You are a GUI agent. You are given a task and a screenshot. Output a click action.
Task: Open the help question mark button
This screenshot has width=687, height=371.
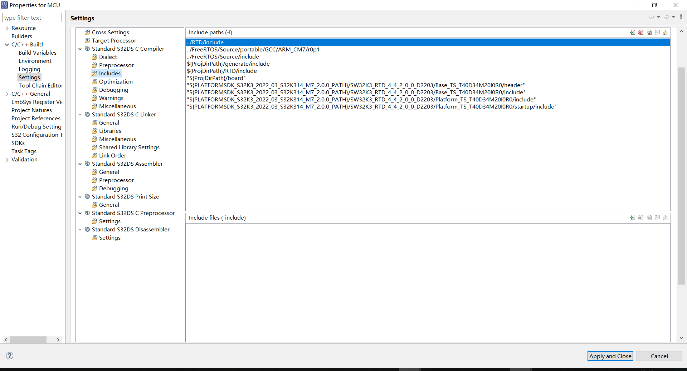(9, 356)
